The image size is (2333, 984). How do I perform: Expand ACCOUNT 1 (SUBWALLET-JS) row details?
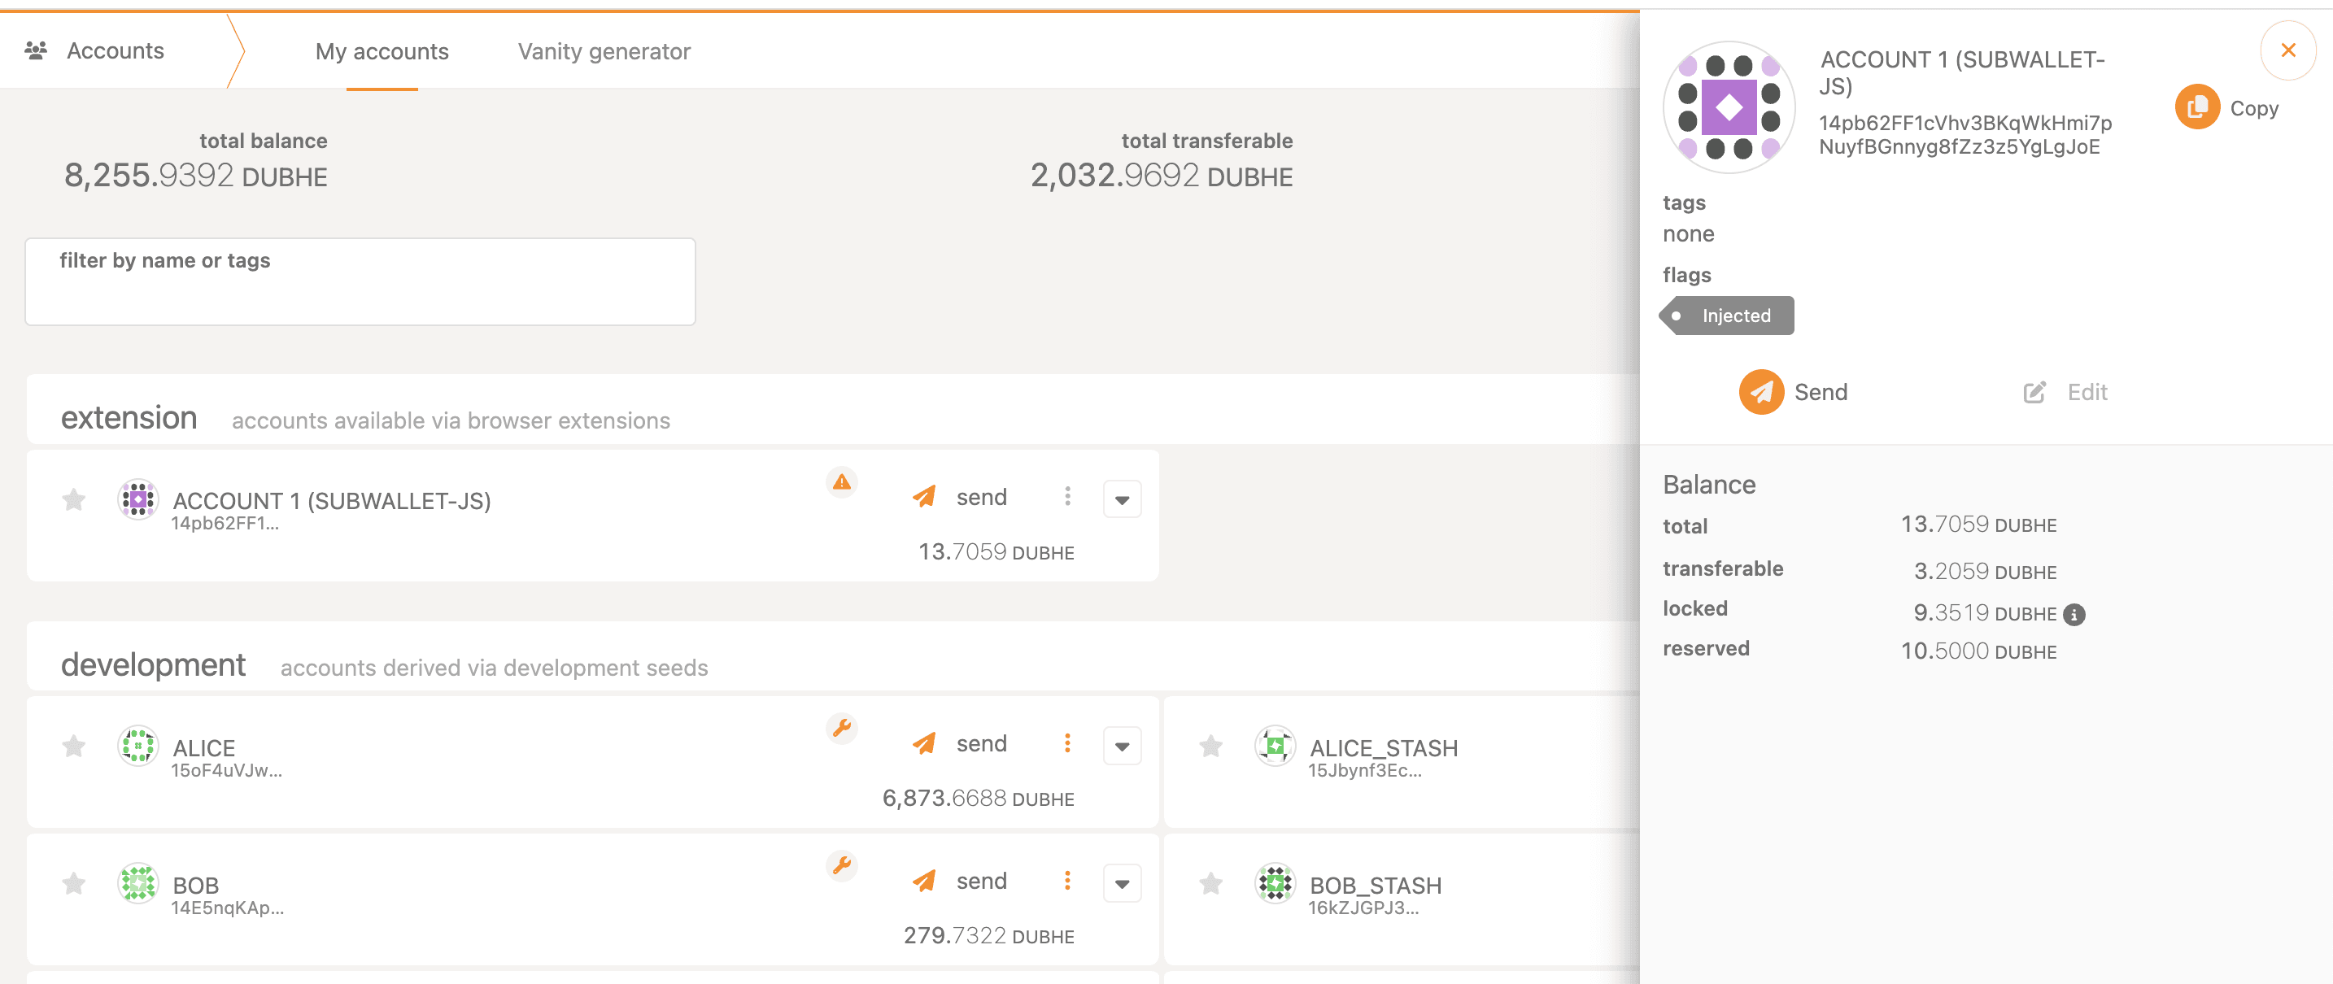tap(1121, 499)
